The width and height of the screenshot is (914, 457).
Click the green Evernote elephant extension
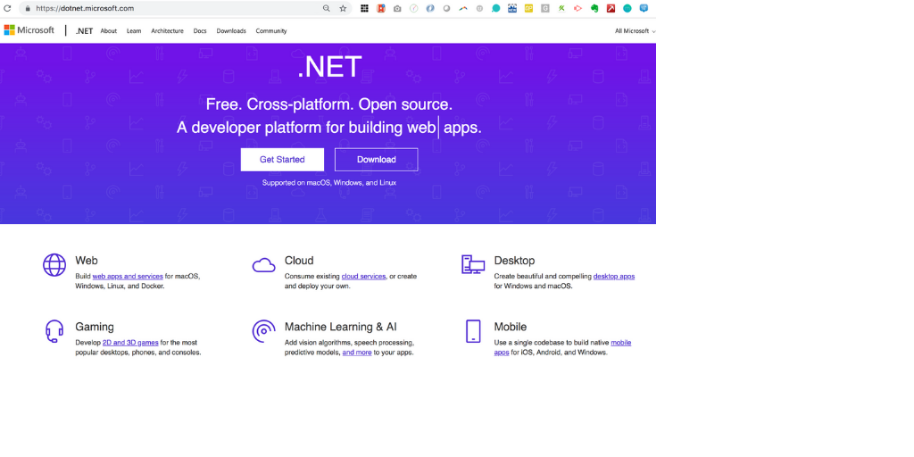(594, 8)
